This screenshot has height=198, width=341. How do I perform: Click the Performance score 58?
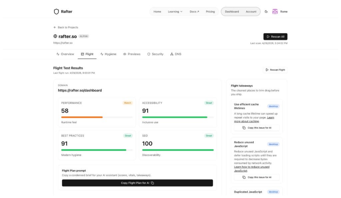click(65, 111)
